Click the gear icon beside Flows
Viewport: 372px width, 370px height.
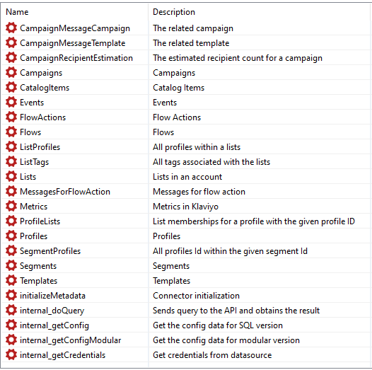pyautogui.click(x=11, y=132)
